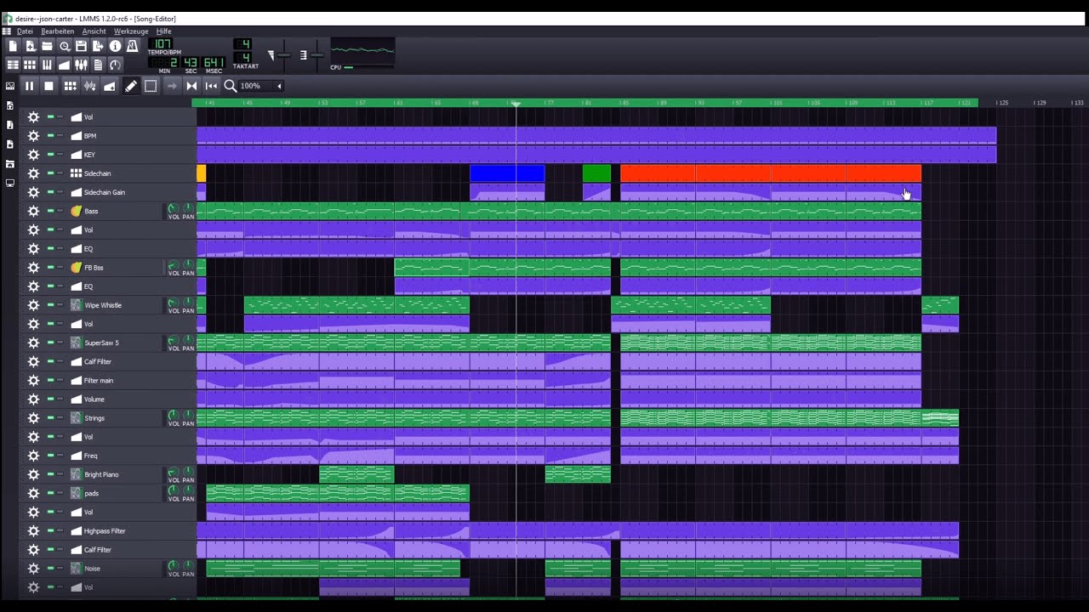Stop song playback

(49, 86)
